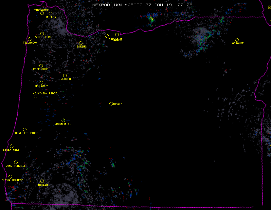Click the Rockhouse station marker

41,66
